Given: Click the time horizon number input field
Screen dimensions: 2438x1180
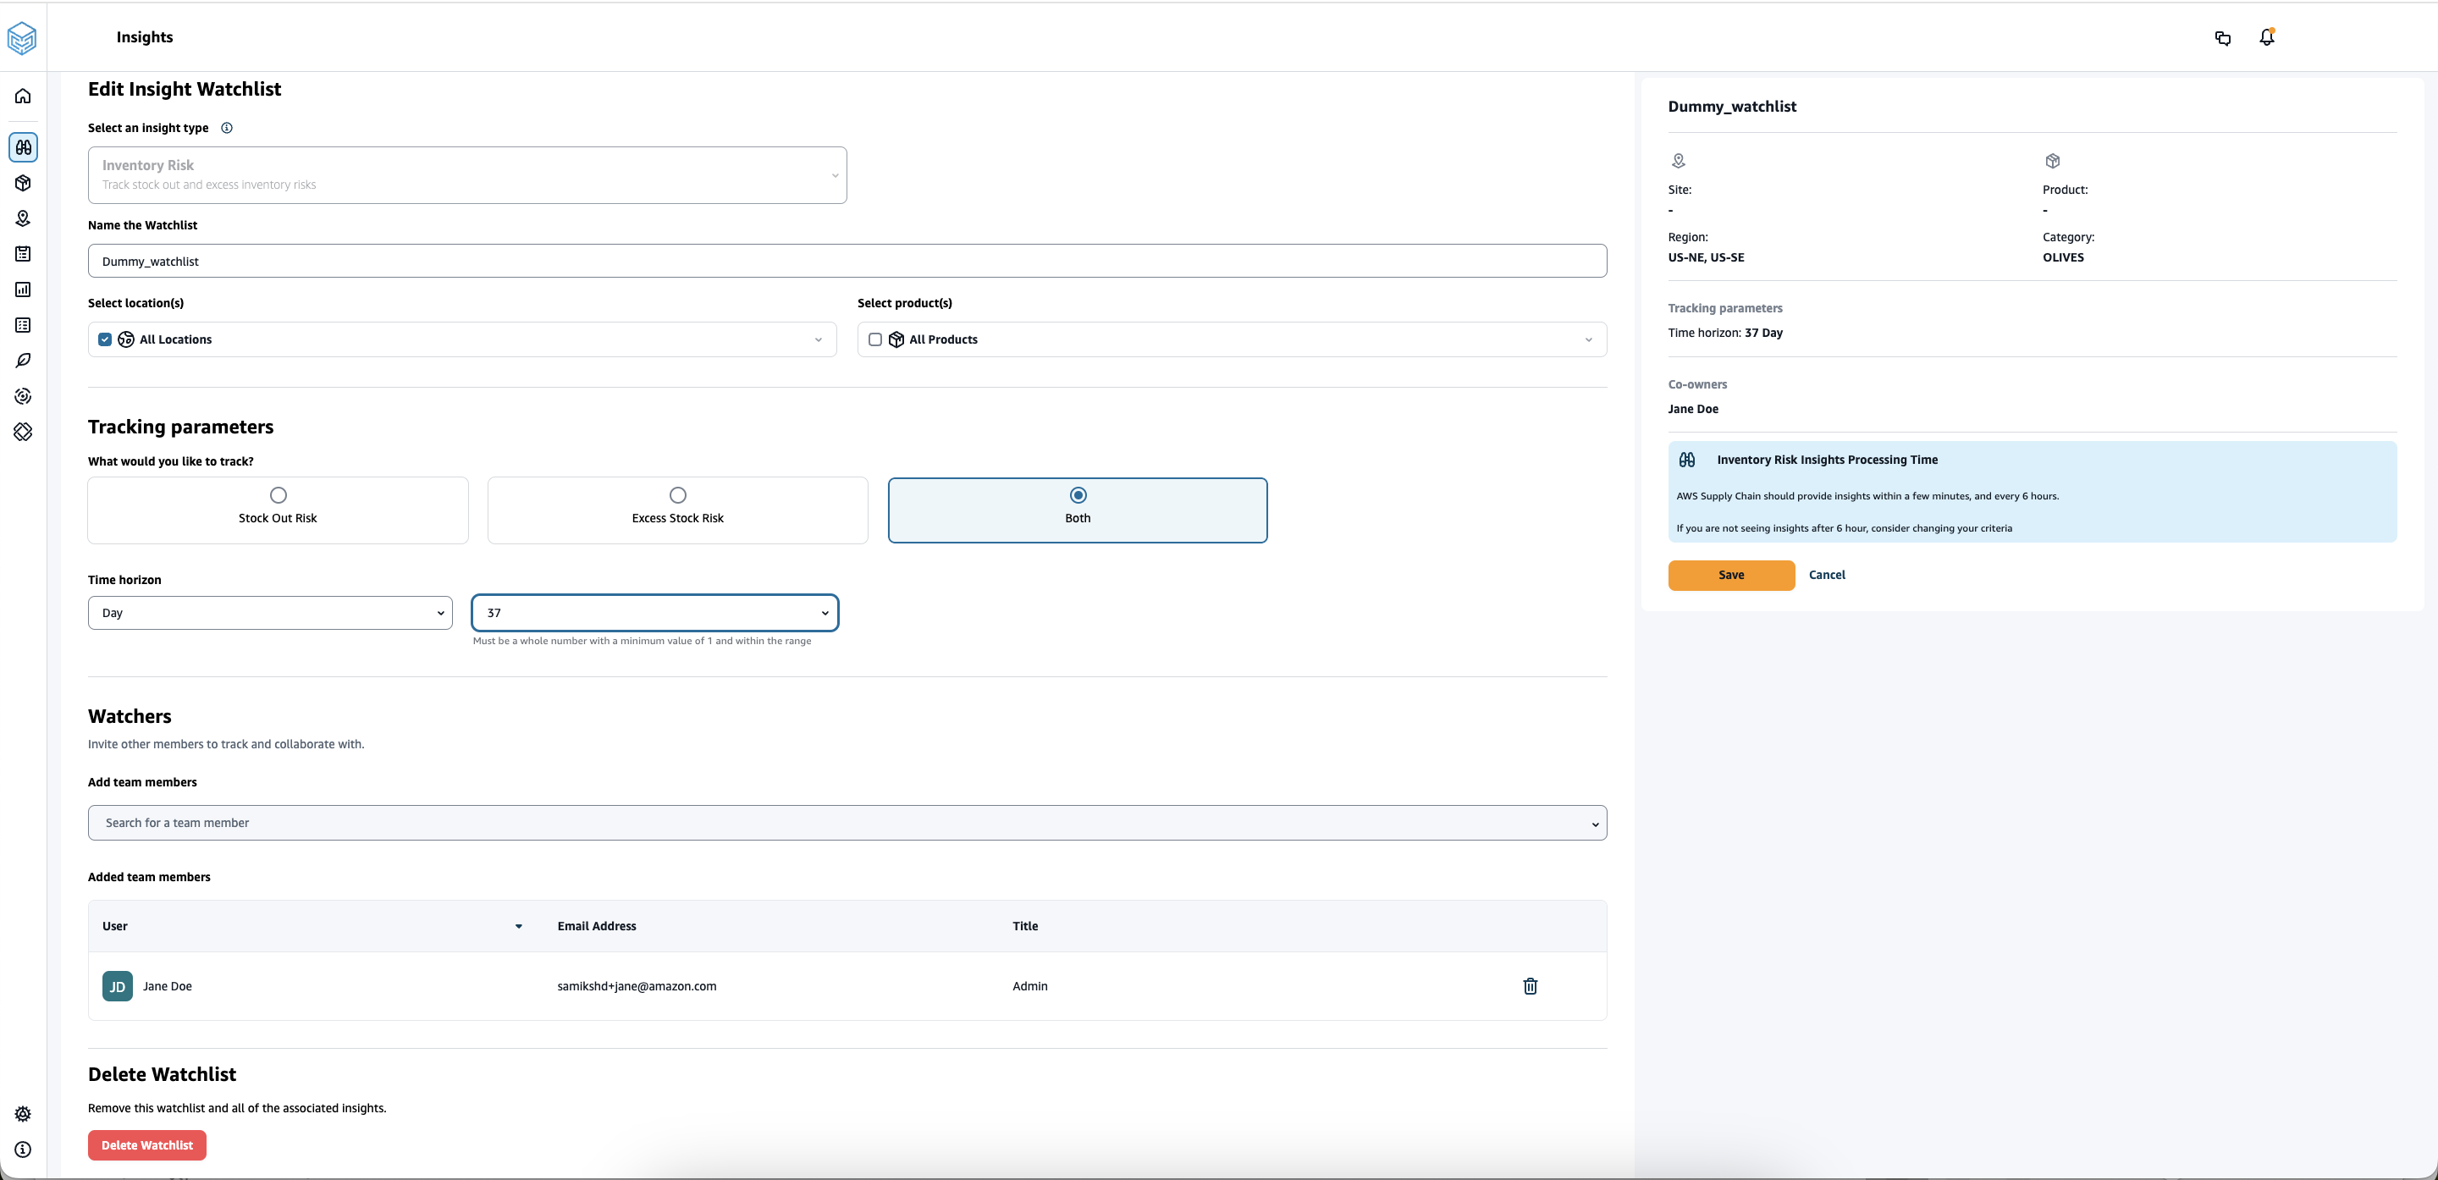Looking at the screenshot, I should coord(654,611).
